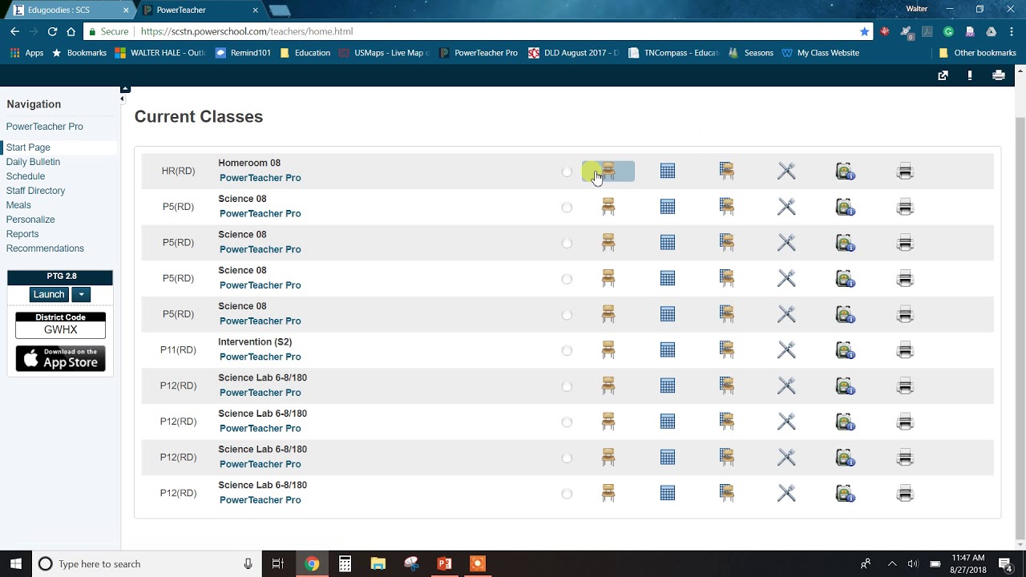Go to the Meals page
The width and height of the screenshot is (1026, 577).
click(x=18, y=205)
